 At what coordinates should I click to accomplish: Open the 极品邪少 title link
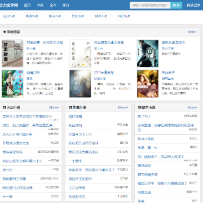[169, 72]
